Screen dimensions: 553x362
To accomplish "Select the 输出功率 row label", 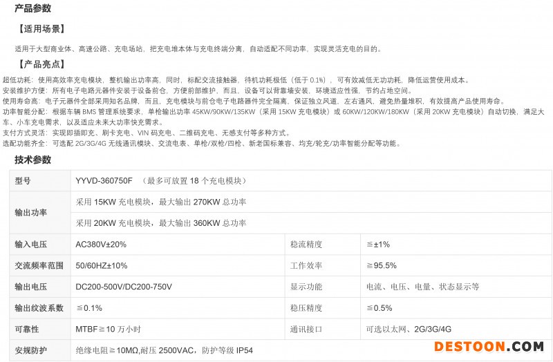I will (30, 213).
